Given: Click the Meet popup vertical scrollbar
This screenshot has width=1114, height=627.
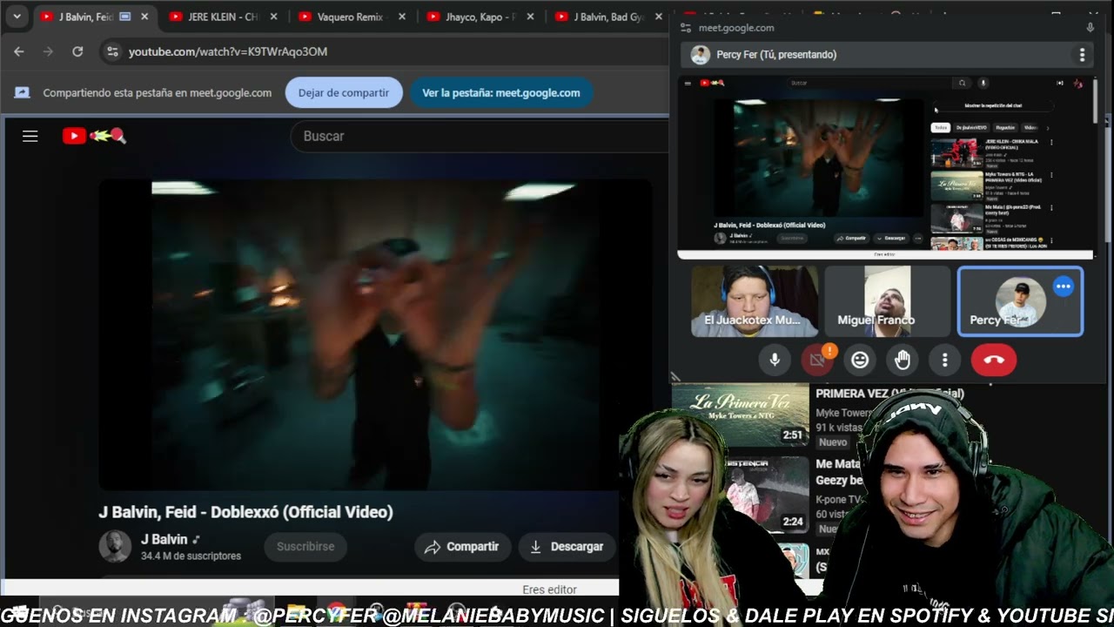Looking at the screenshot, I should pos(1096,100).
